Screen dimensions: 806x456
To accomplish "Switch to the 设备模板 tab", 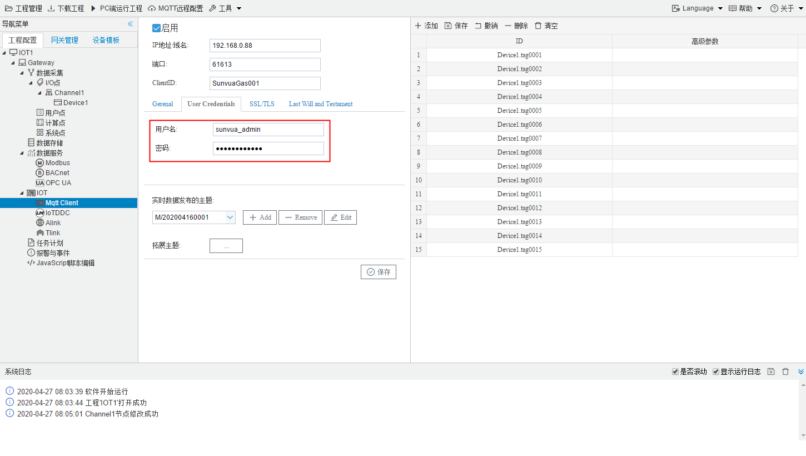I will 106,40.
